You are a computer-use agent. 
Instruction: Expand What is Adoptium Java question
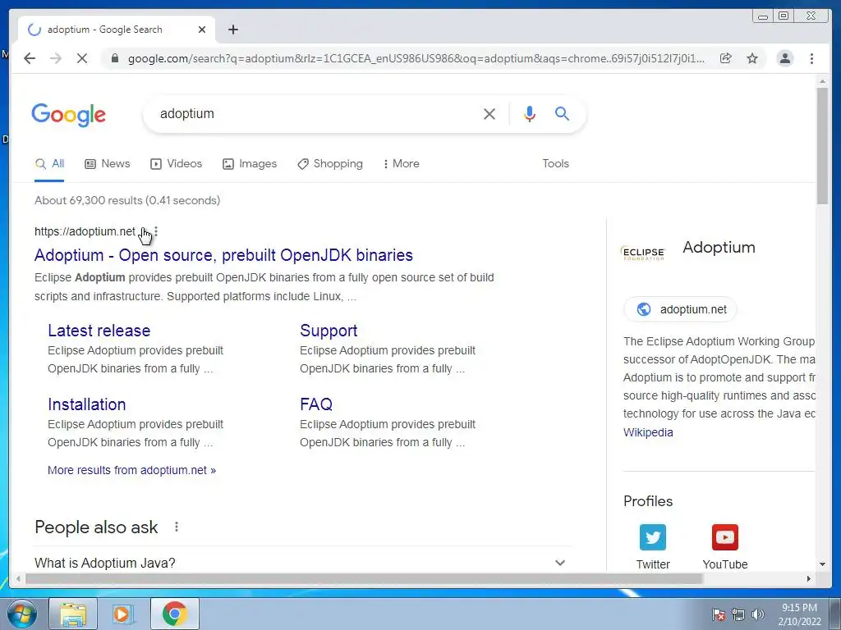302,563
